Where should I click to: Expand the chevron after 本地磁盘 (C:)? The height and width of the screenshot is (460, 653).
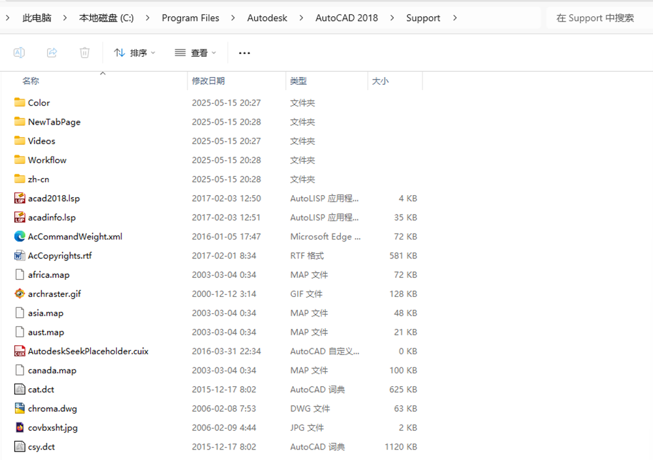point(148,18)
